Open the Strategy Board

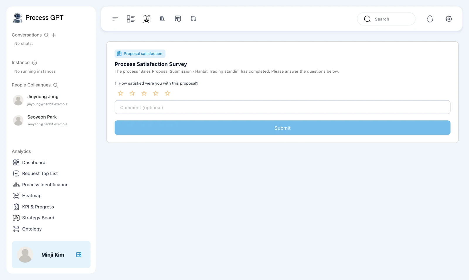34,218
